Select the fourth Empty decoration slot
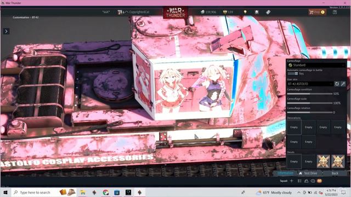 point(338,127)
